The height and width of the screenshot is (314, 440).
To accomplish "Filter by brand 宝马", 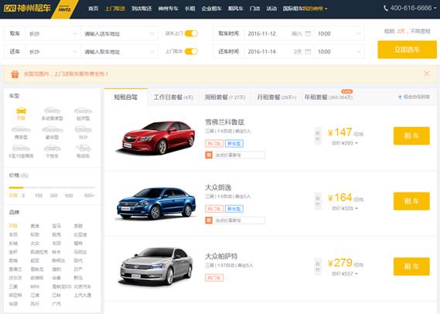I will [x=56, y=226].
